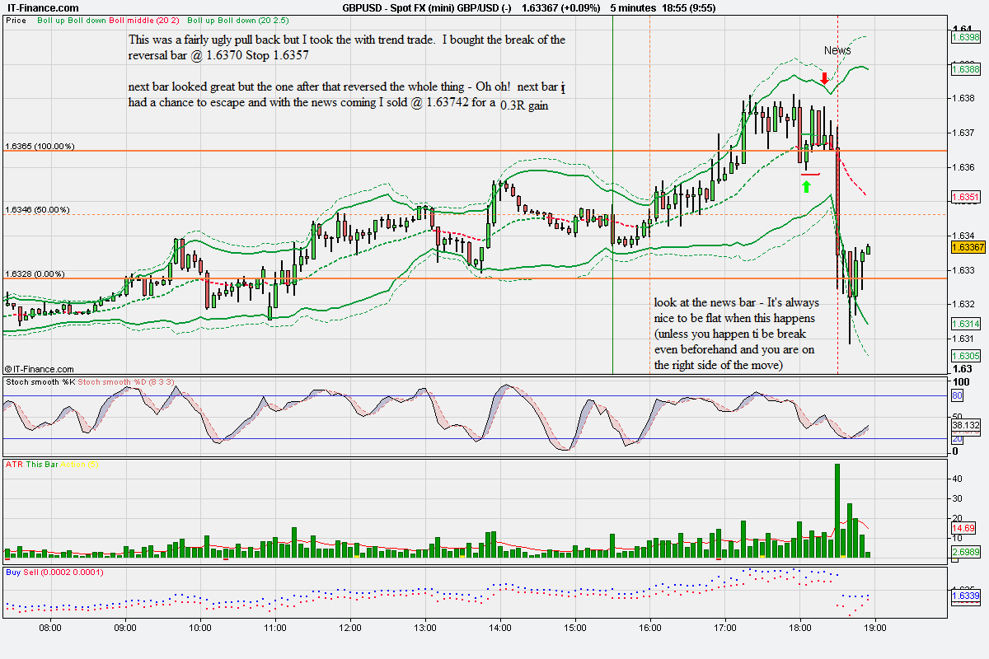This screenshot has width=989, height=659.
Task: Click the 'This Bar' green indicator label
Action: coord(40,465)
